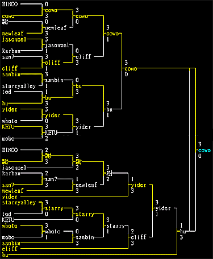Click yellow "hu" last entry of the lower bracket
The width and height of the screenshot is (213, 259).
[x=5, y=255]
